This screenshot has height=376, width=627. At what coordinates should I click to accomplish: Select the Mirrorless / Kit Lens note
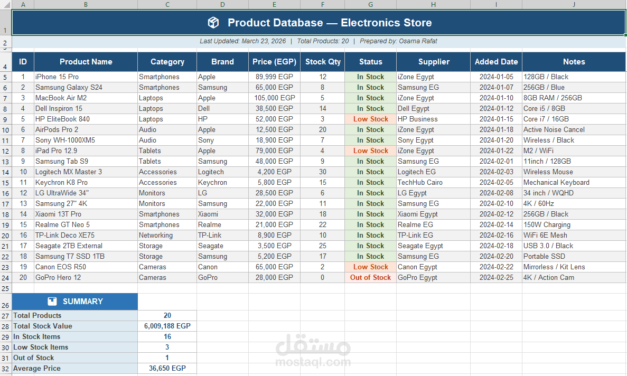[574, 267]
